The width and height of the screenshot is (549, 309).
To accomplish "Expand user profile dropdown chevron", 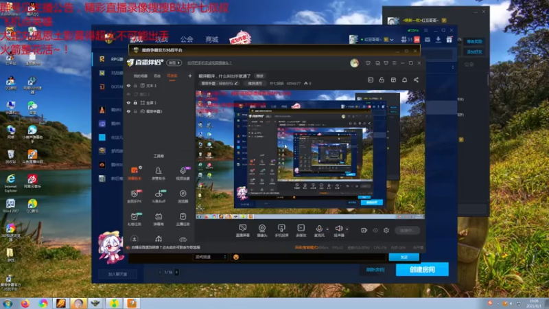I will 391,40.
